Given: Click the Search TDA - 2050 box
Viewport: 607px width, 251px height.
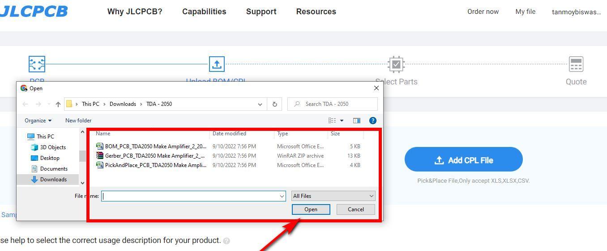Looking at the screenshot, I should pyautogui.click(x=333, y=104).
